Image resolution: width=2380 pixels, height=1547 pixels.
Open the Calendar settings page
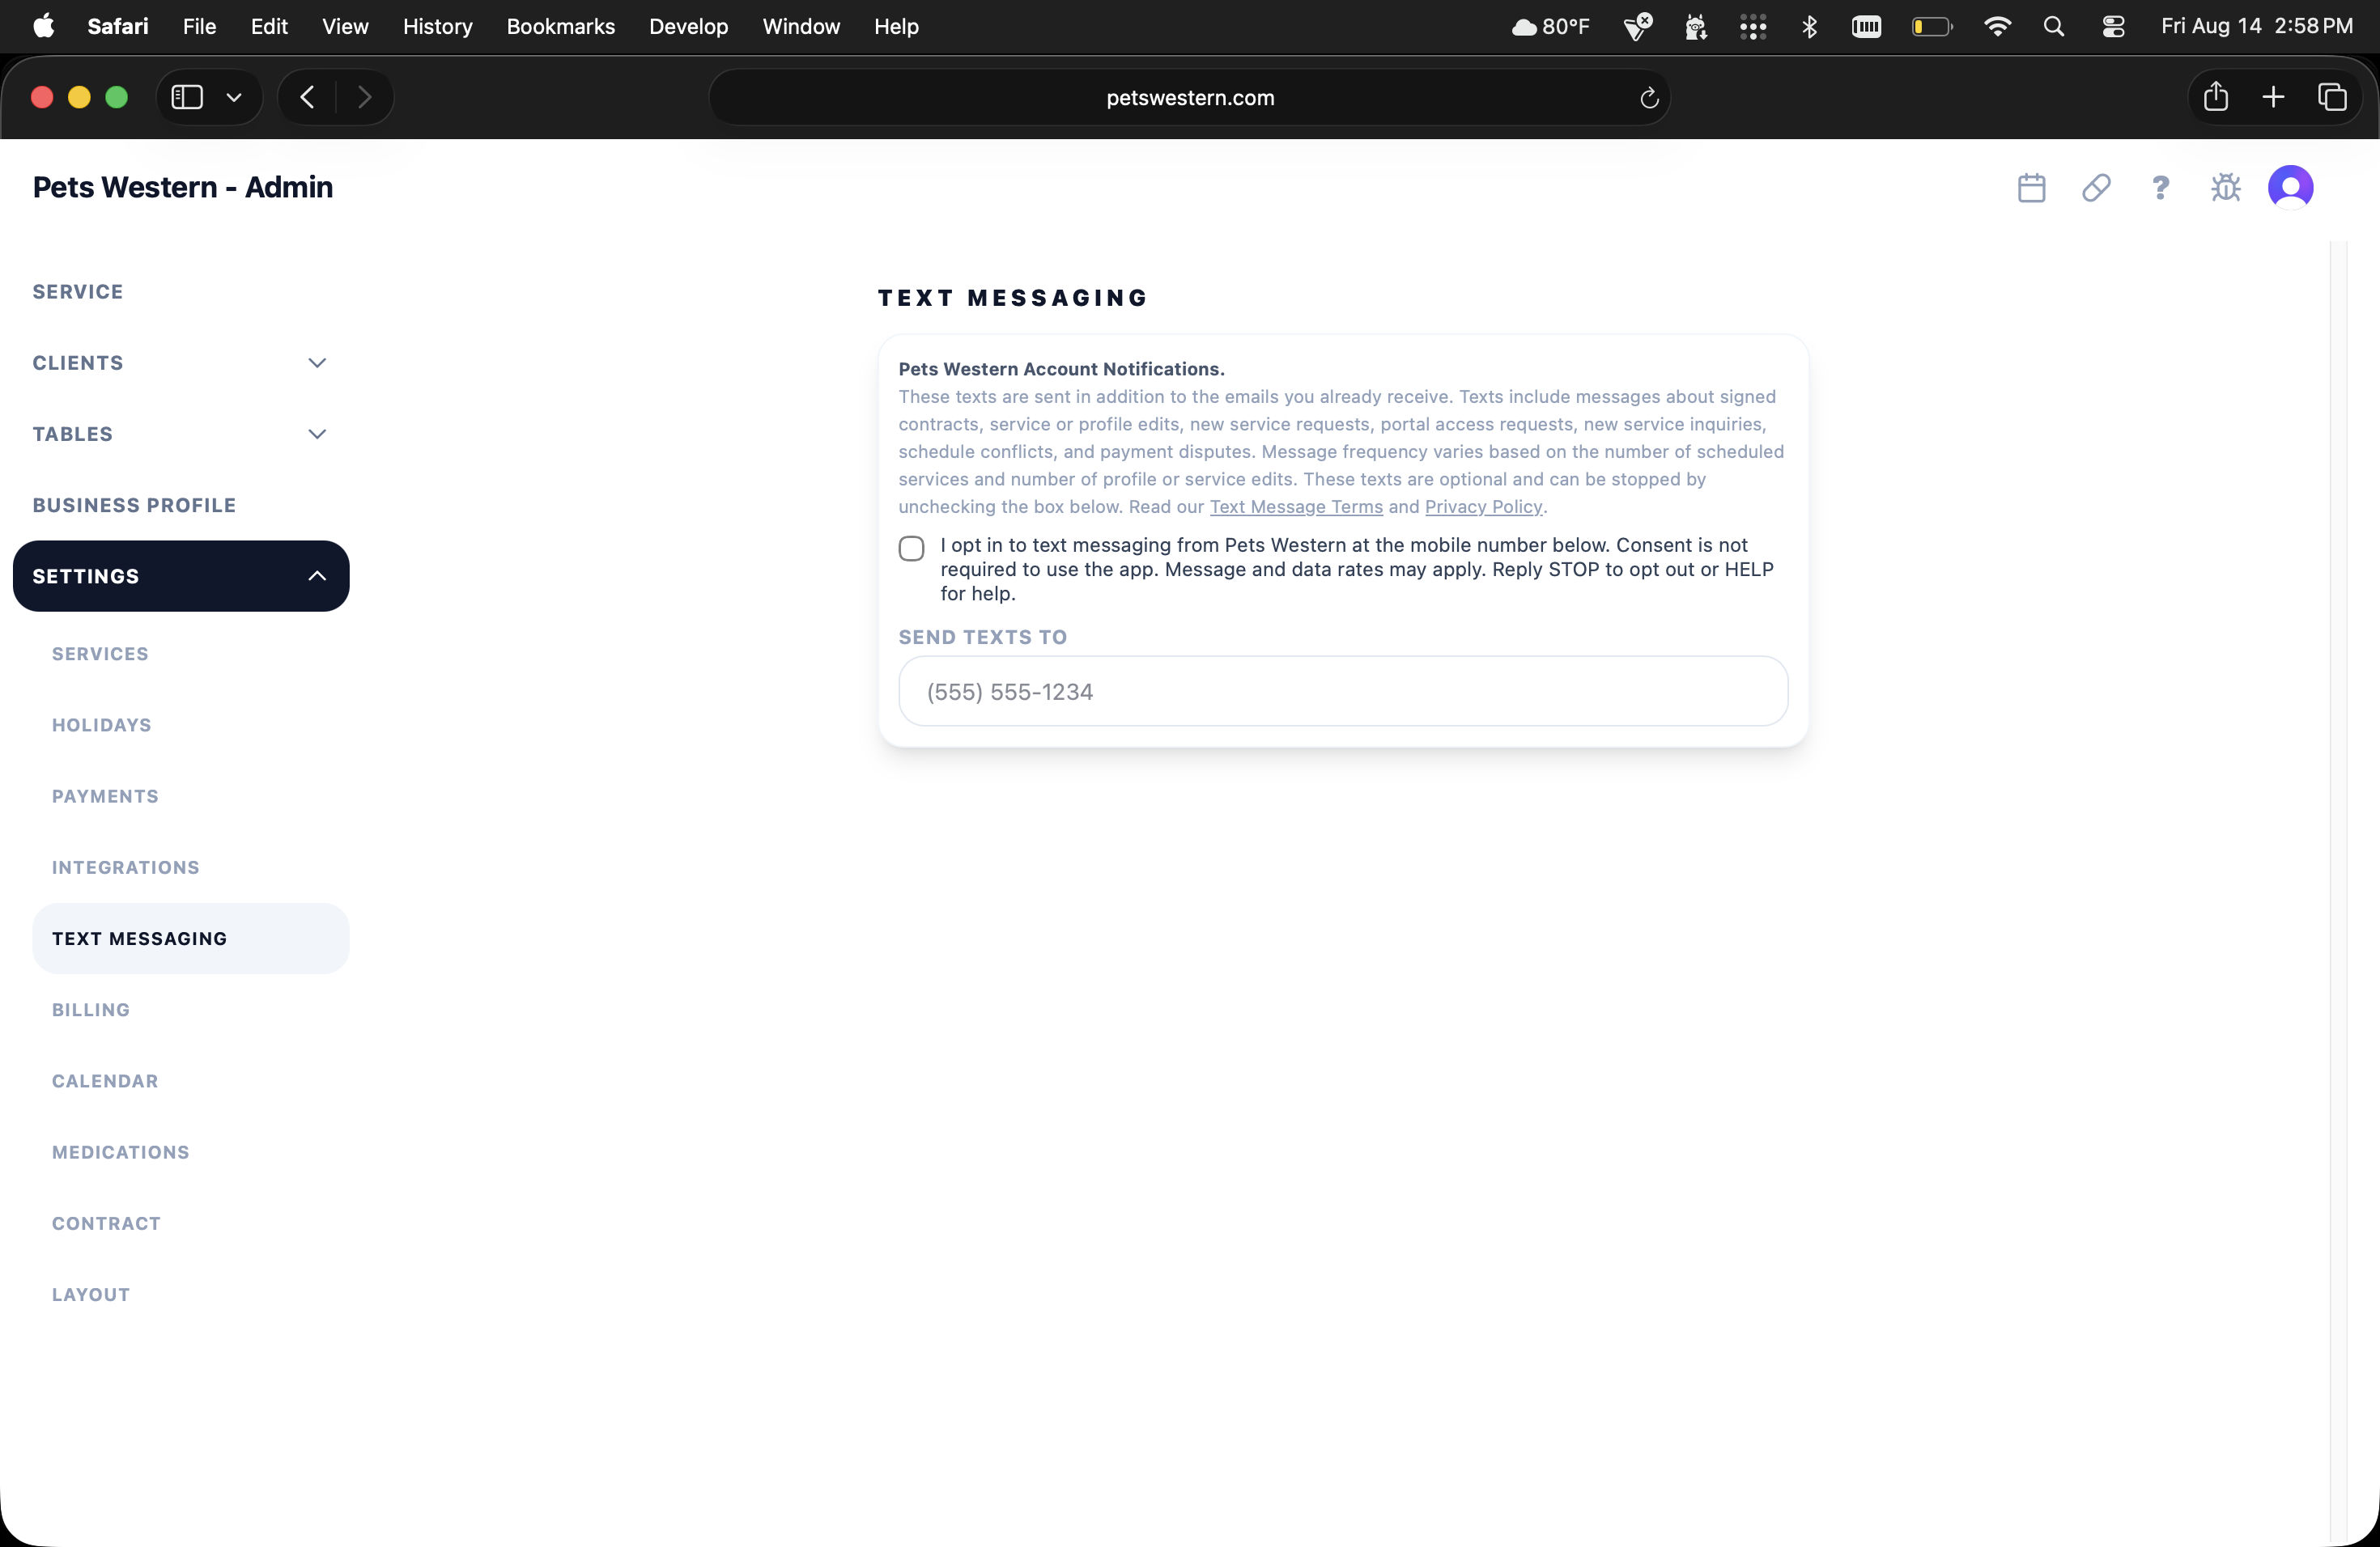(x=105, y=1080)
